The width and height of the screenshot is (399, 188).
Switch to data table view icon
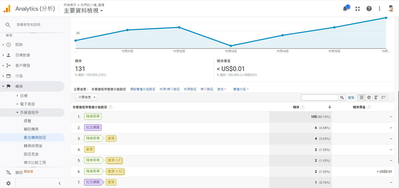click(x=361, y=97)
